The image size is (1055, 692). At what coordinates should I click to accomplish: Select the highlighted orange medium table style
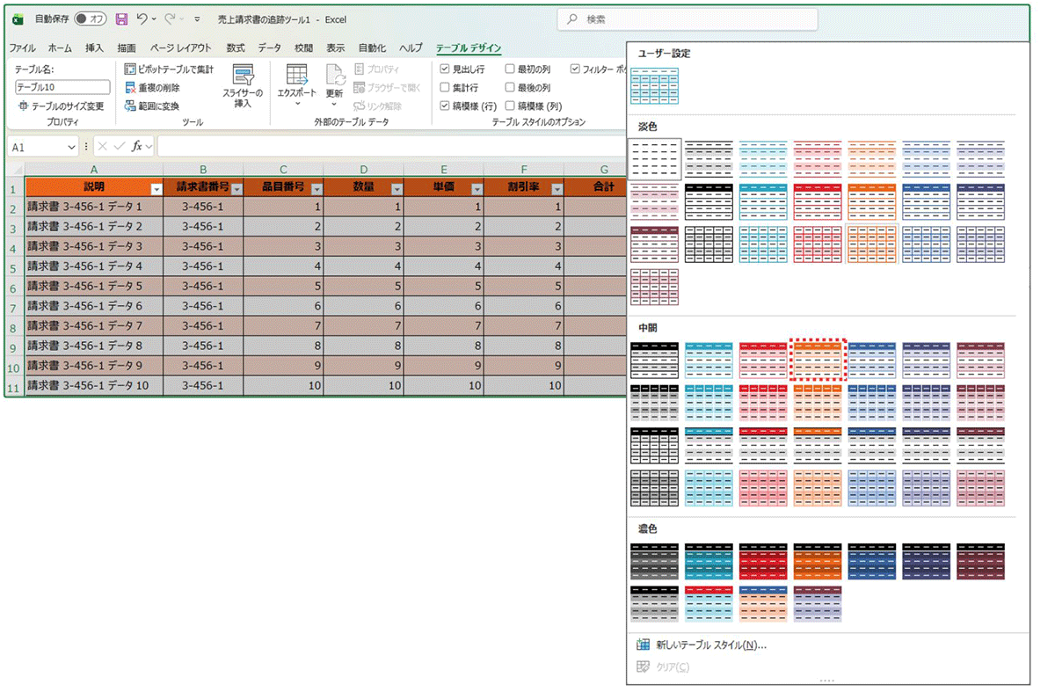(818, 360)
